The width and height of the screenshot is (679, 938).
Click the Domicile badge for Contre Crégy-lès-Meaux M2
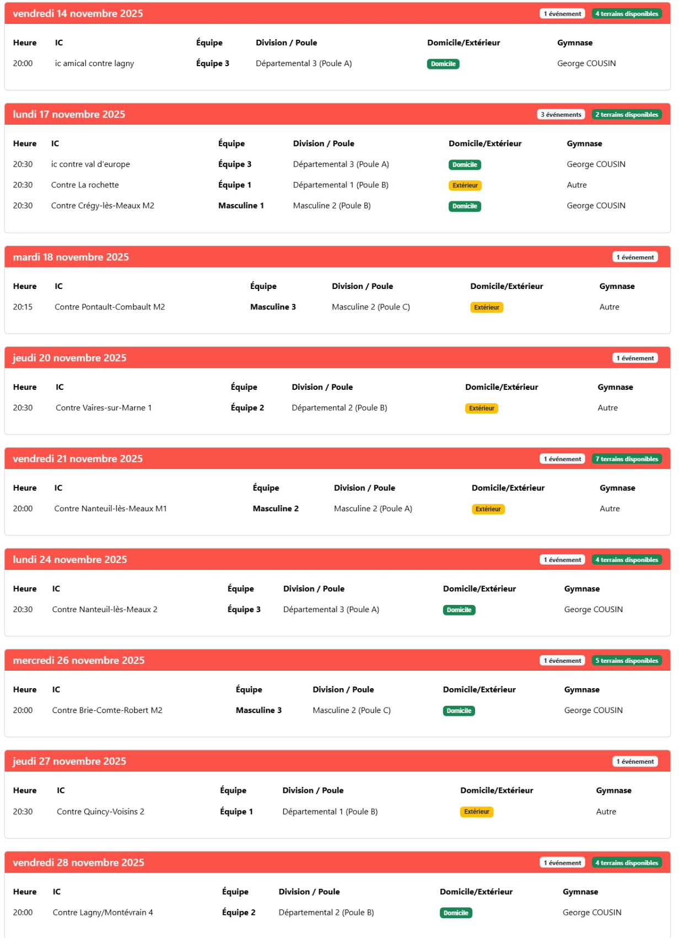(465, 206)
